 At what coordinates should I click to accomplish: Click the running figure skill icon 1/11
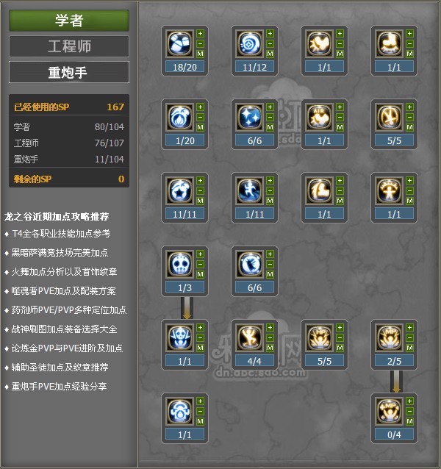(250, 190)
